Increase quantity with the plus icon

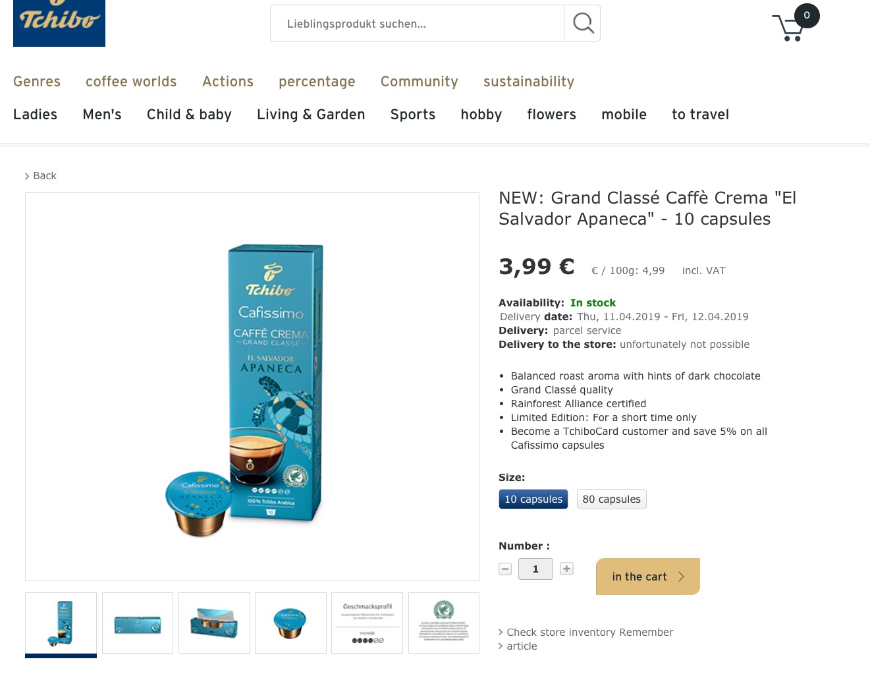click(x=566, y=569)
